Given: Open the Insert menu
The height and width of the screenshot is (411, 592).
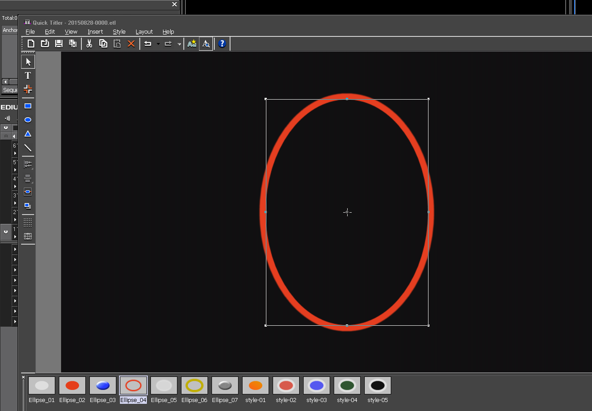Looking at the screenshot, I should (95, 32).
